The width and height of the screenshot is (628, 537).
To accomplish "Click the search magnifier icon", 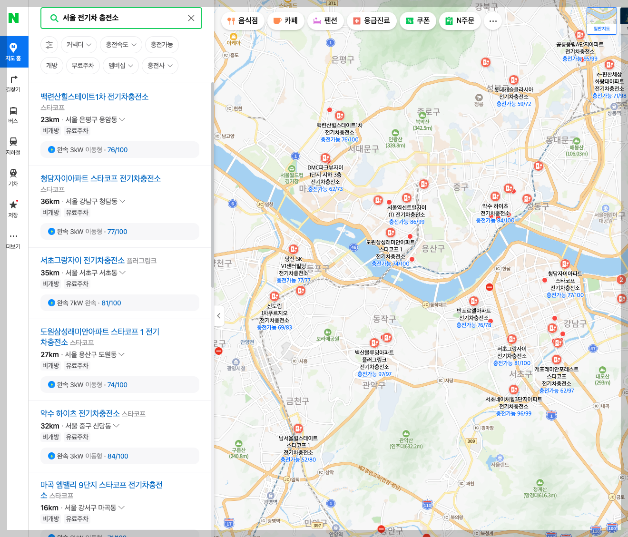I will pyautogui.click(x=54, y=18).
